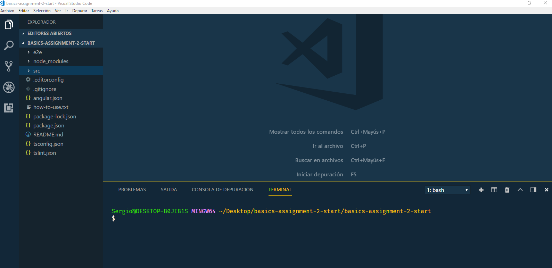Viewport: 552px width, 268px height.
Task: Collapse the BASICS-ASSIGNMENT-2-START section
Action: (x=61, y=43)
